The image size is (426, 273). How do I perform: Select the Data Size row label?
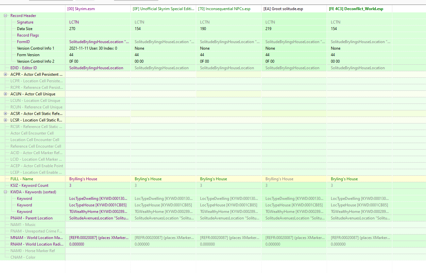pyautogui.click(x=25, y=29)
